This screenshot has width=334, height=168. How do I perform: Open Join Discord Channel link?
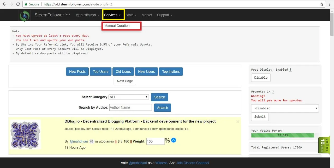[x=193, y=163]
